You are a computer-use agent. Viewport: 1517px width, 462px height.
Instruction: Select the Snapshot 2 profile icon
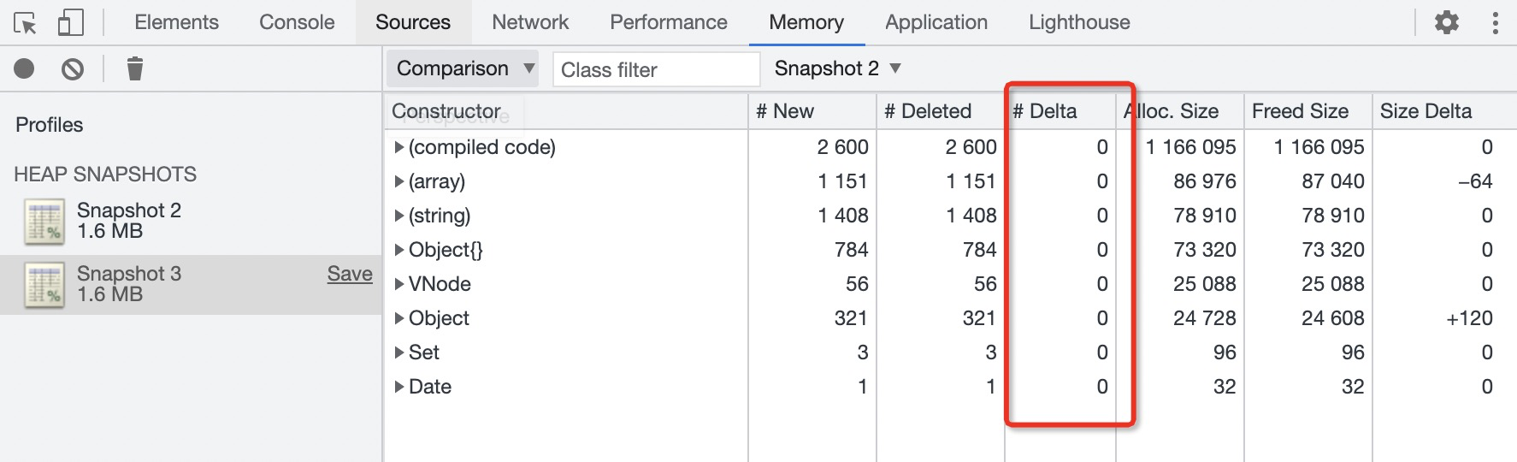(44, 222)
